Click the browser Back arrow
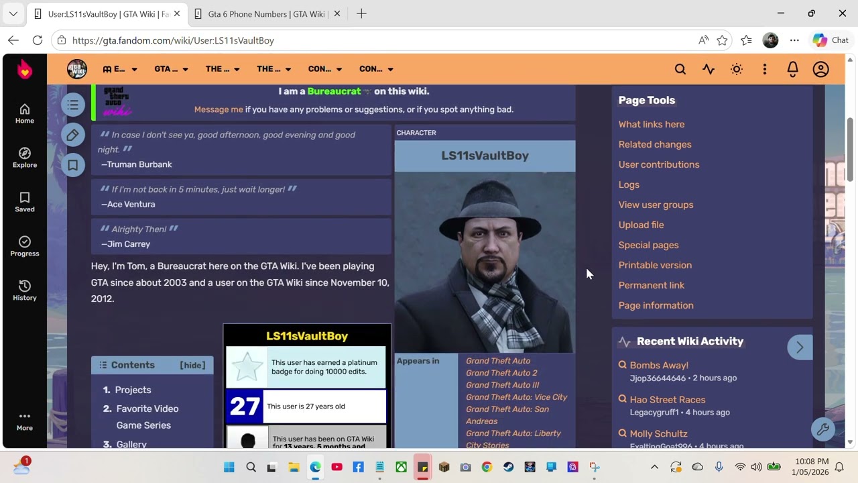This screenshot has width=858, height=483. (13, 40)
